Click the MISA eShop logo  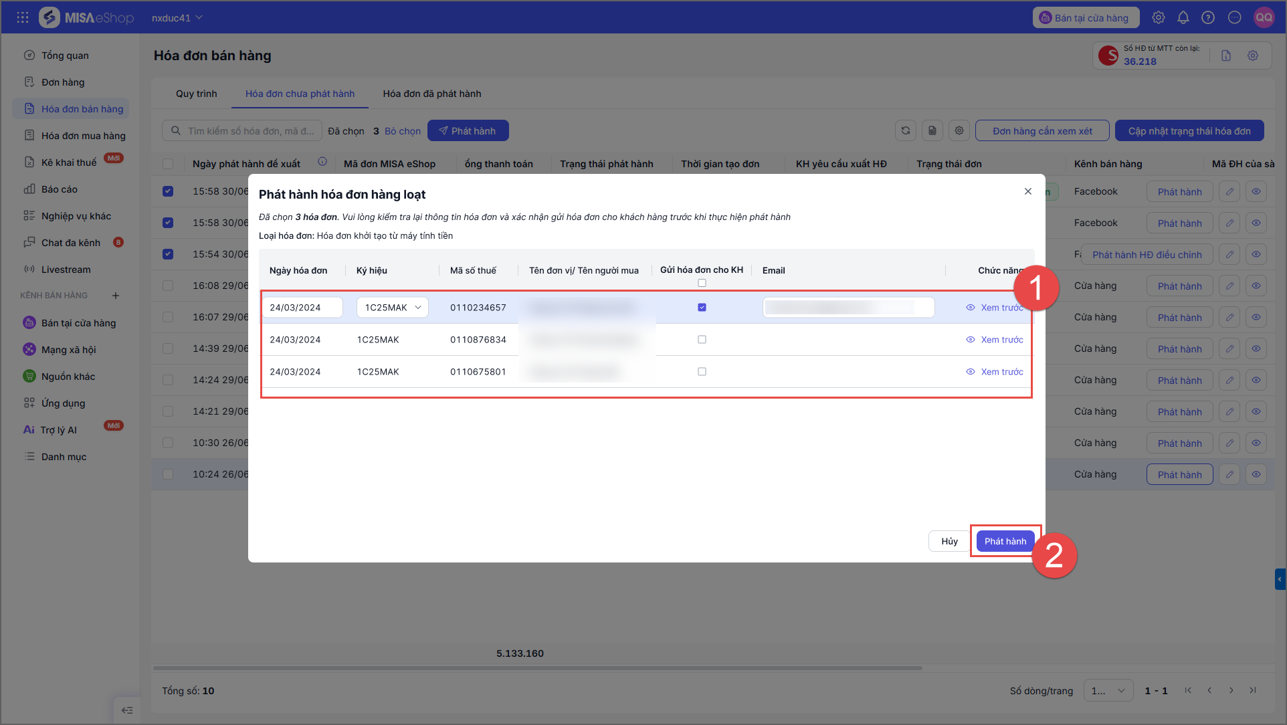pyautogui.click(x=86, y=17)
